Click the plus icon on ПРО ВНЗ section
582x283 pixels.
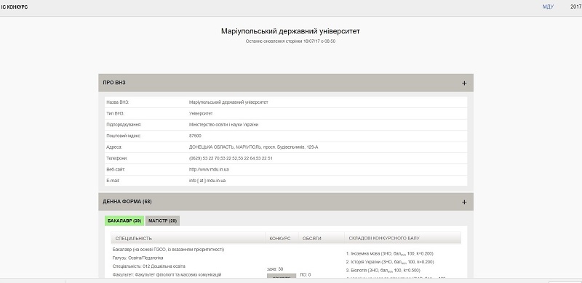464,83
